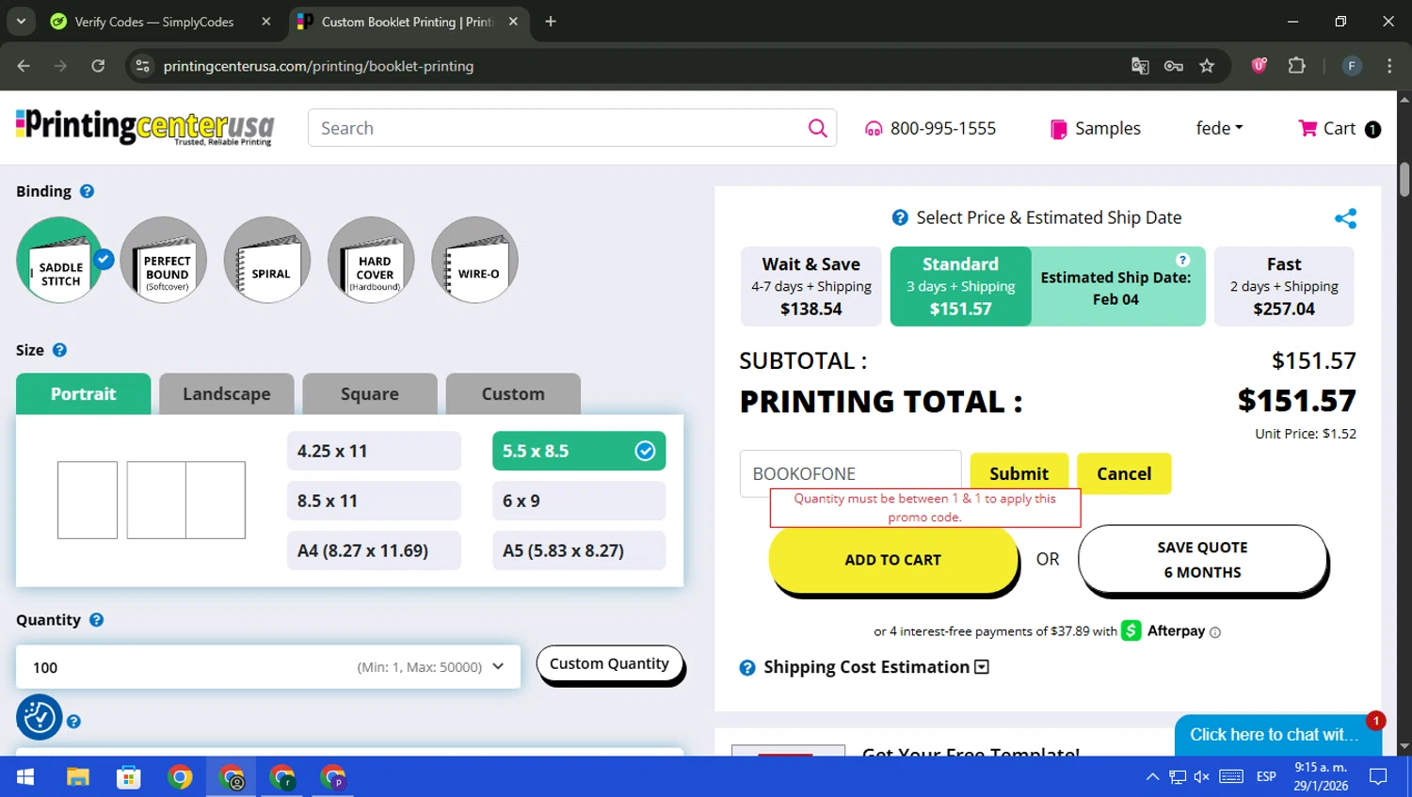Click ADD TO CART button
The width and height of the screenshot is (1412, 797).
point(893,560)
